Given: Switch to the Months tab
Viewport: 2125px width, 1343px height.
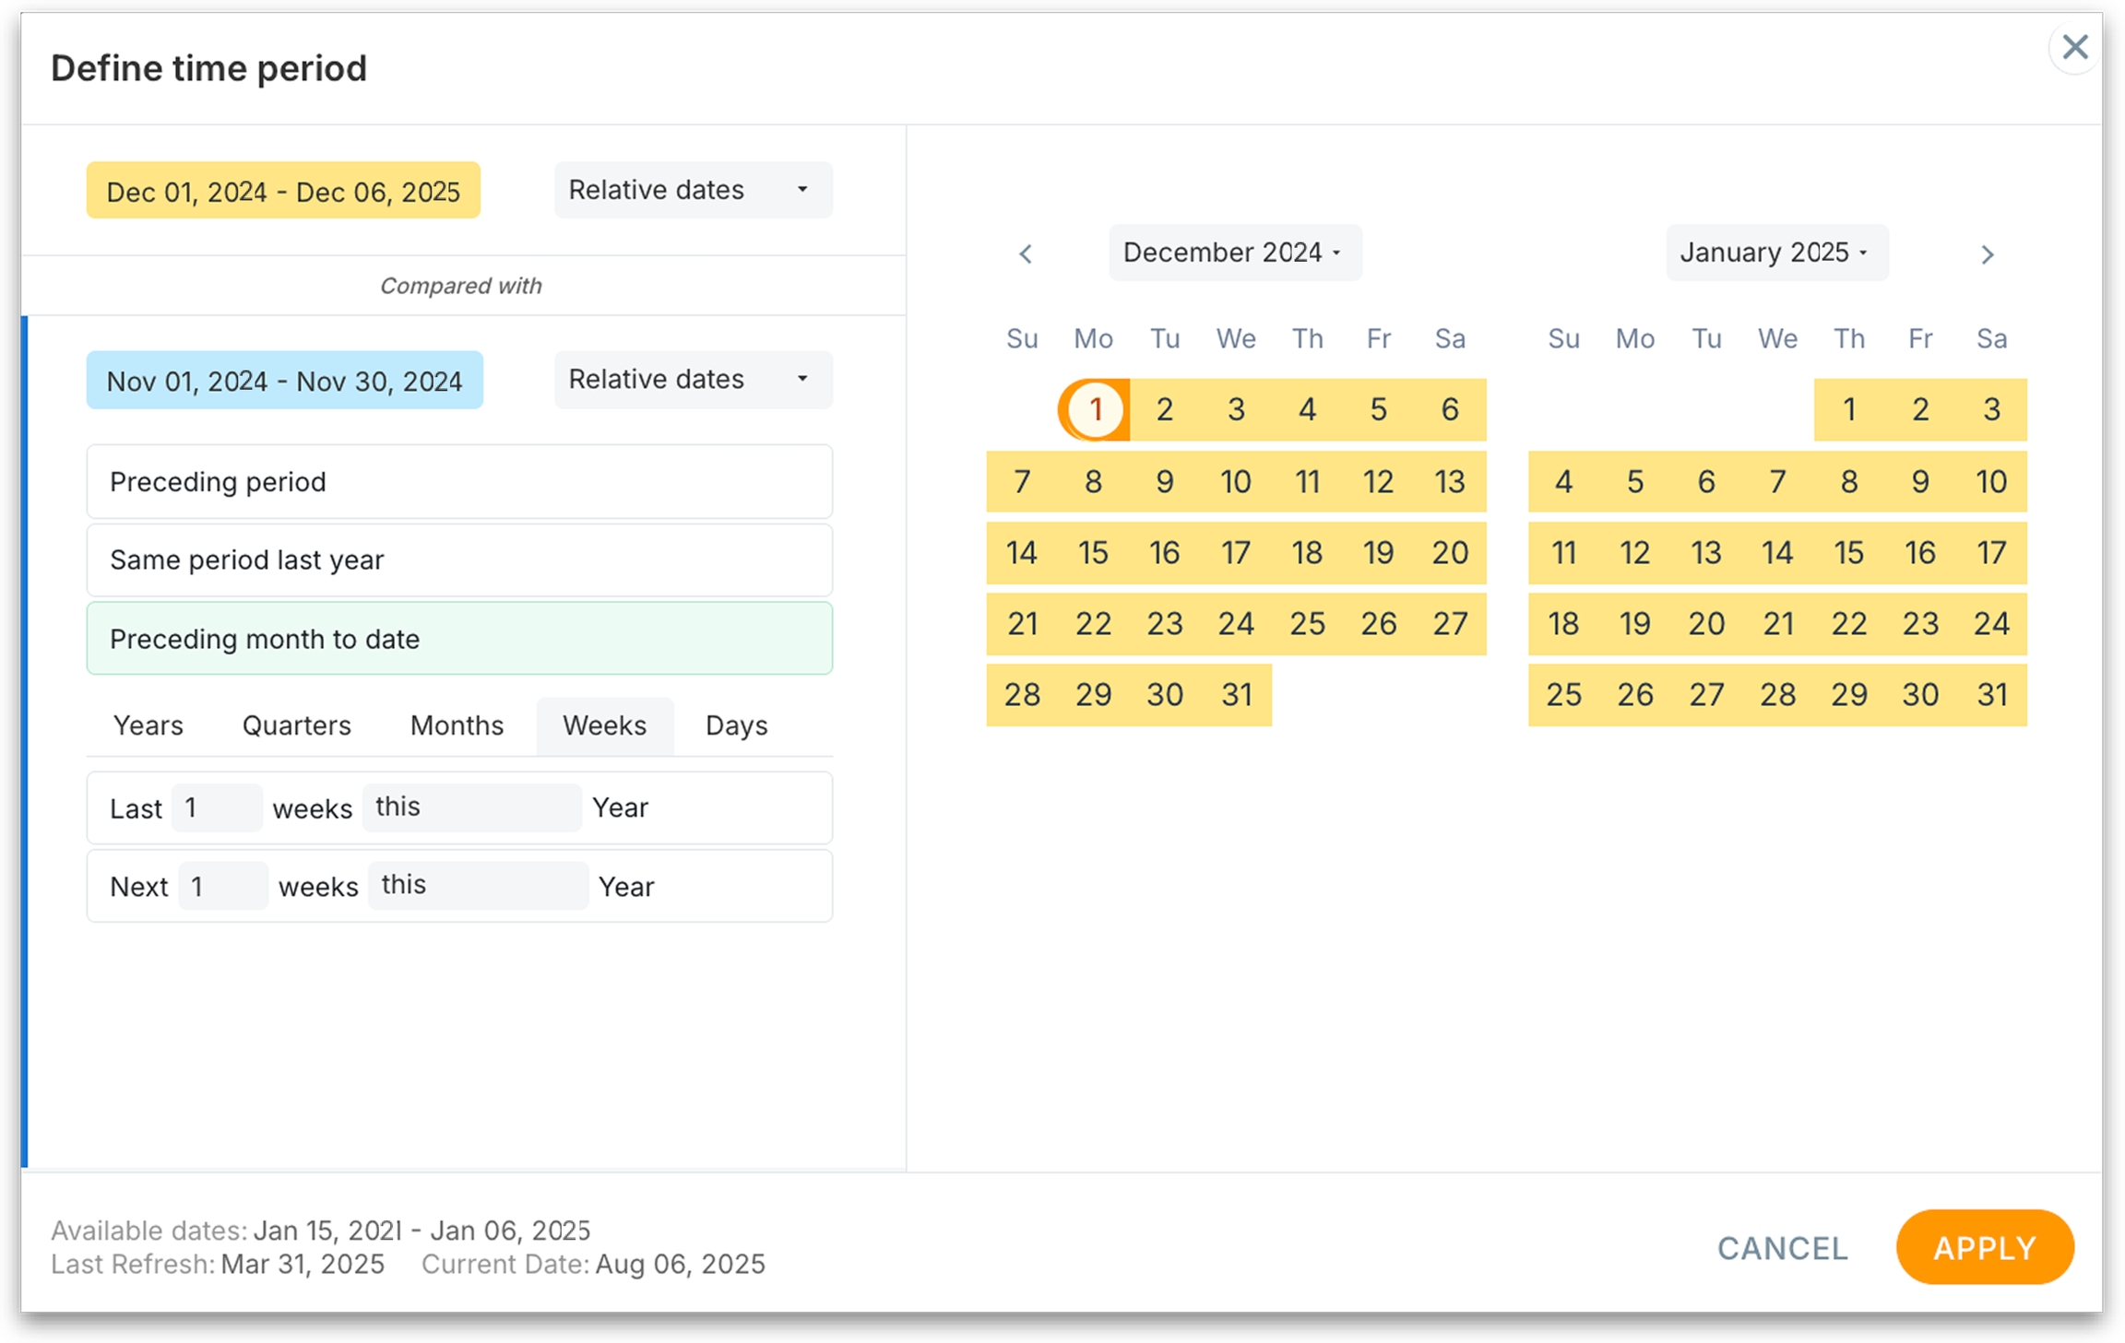Looking at the screenshot, I should 457,726.
